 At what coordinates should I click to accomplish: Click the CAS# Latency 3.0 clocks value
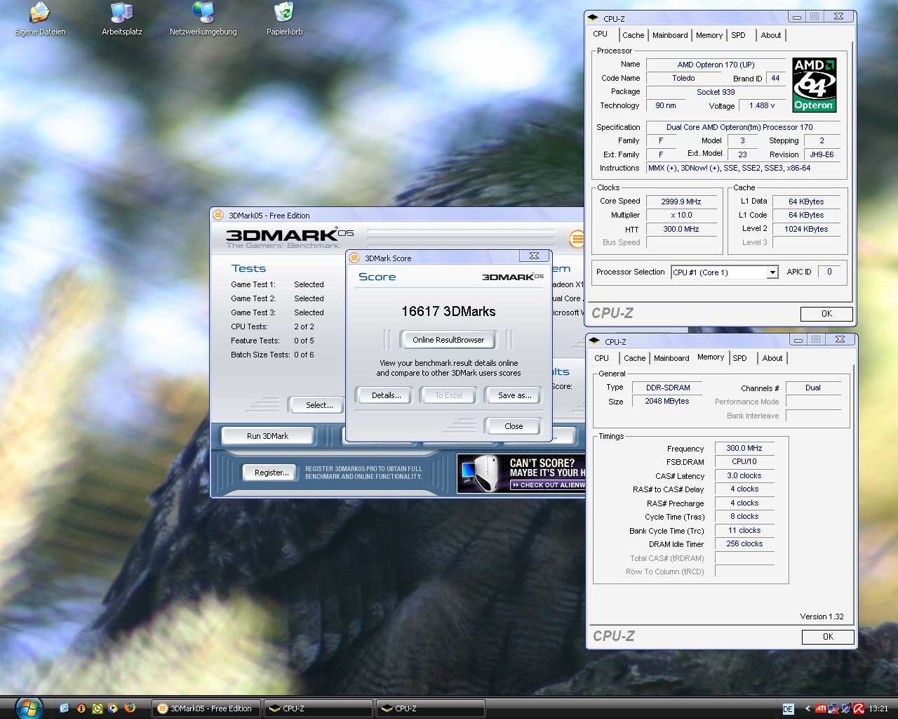click(x=744, y=475)
